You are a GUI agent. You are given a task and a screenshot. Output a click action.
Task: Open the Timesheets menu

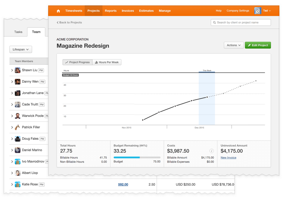74,11
